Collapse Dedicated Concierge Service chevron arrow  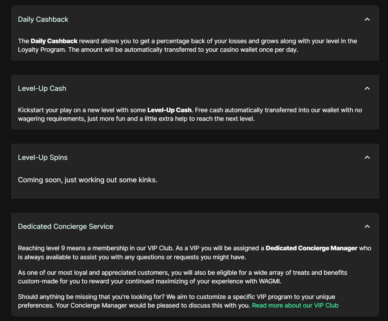367,226
